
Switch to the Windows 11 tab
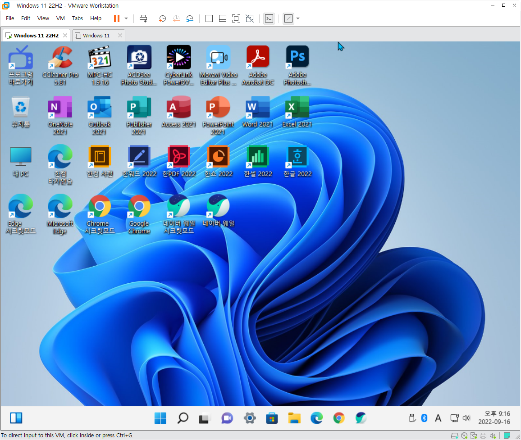coord(96,36)
